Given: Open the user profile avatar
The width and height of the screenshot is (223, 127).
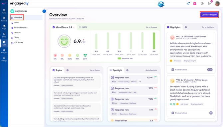Looking at the screenshot, I should tap(217, 4).
